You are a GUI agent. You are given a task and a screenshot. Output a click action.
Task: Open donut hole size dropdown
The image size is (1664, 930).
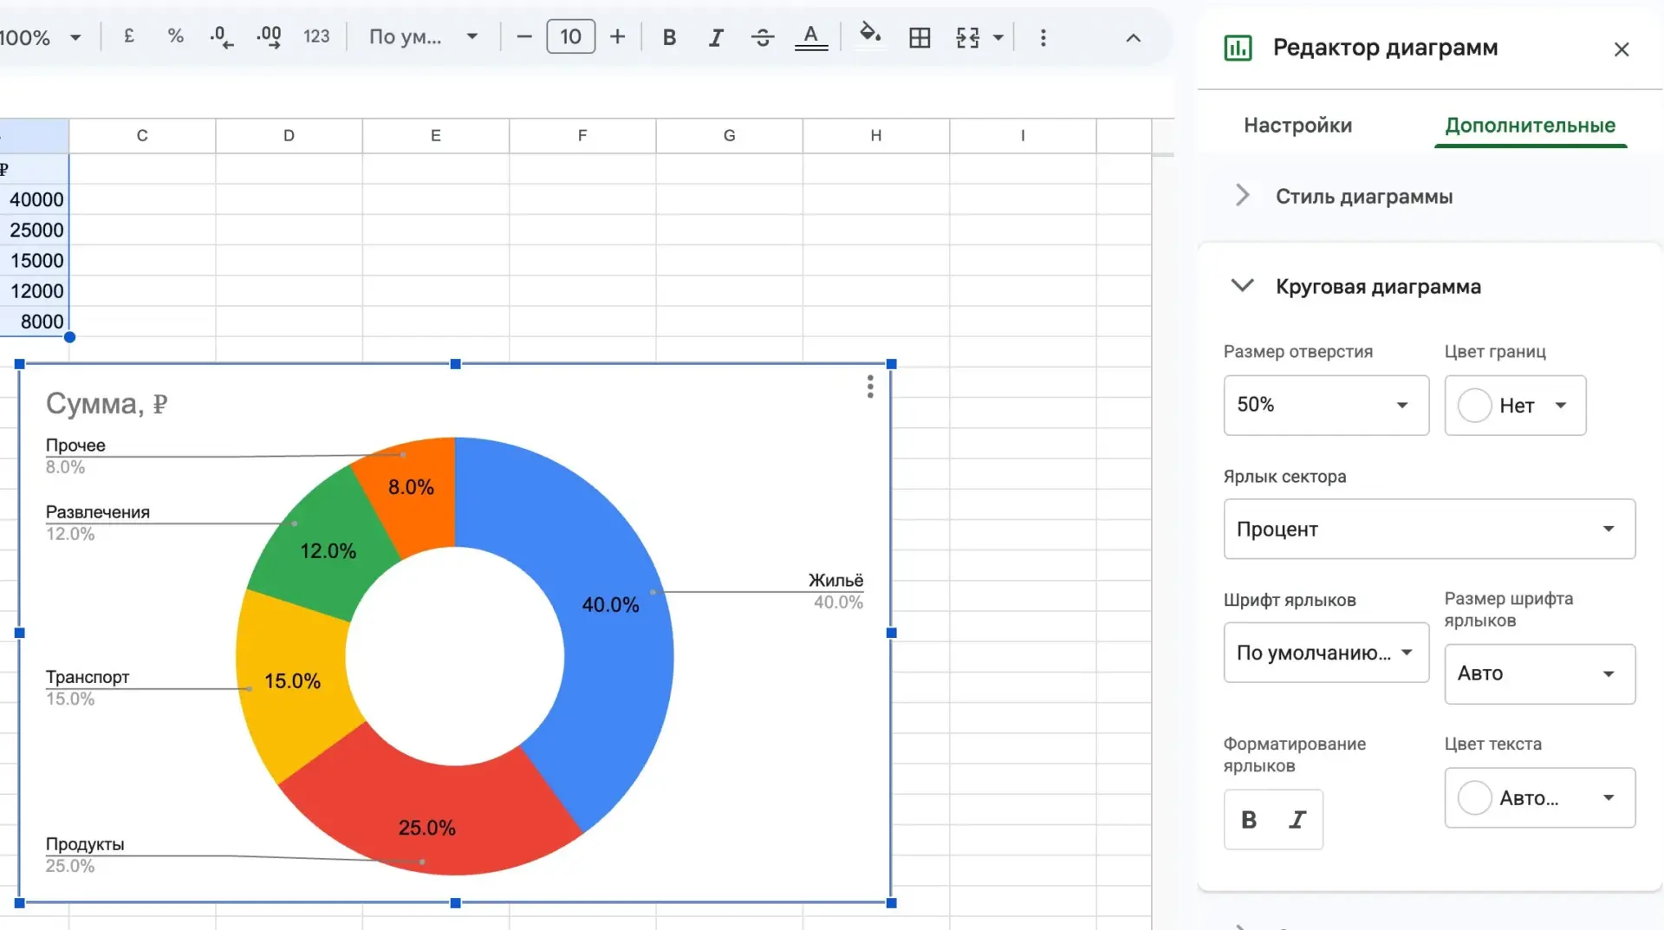[x=1326, y=405]
